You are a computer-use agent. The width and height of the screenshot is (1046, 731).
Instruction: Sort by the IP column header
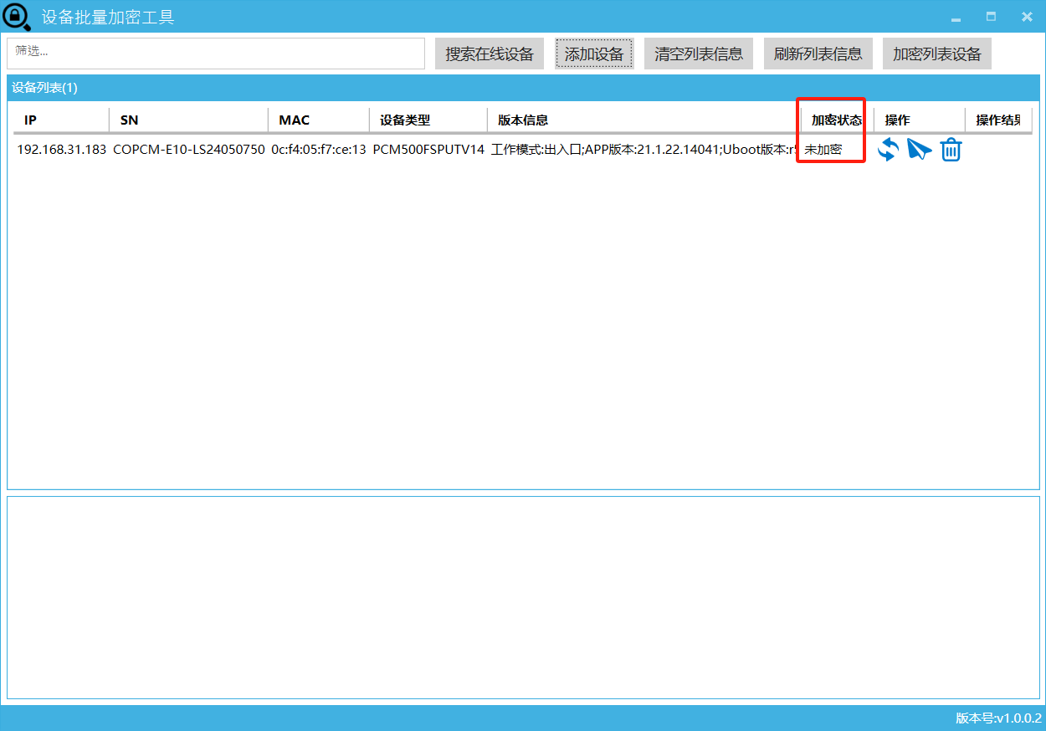tap(61, 120)
